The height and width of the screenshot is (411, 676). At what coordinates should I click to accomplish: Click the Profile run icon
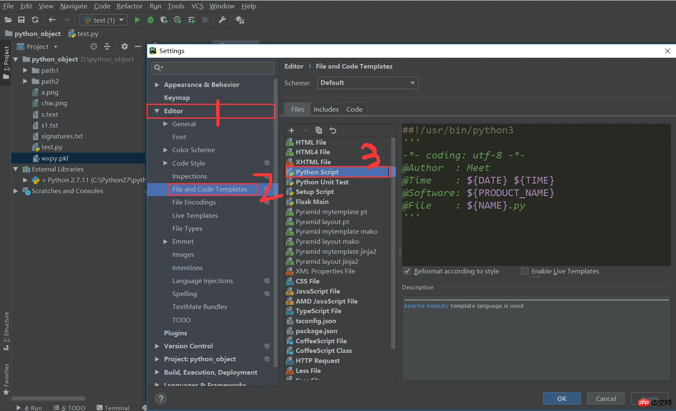coord(178,20)
